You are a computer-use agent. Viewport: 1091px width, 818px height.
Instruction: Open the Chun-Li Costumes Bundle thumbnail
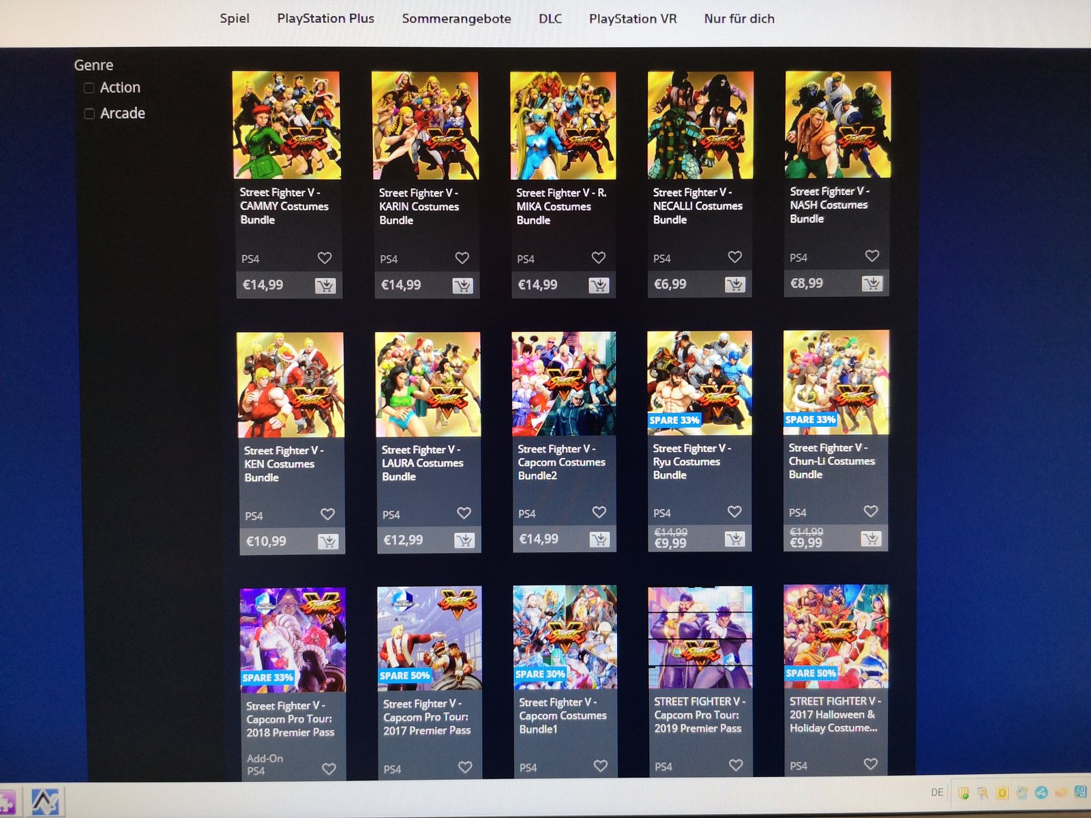coord(836,382)
